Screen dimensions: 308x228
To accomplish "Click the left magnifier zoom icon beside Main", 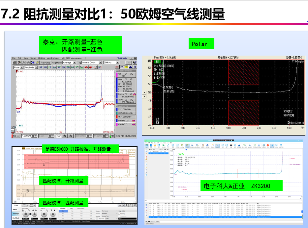I will (65, 136).
